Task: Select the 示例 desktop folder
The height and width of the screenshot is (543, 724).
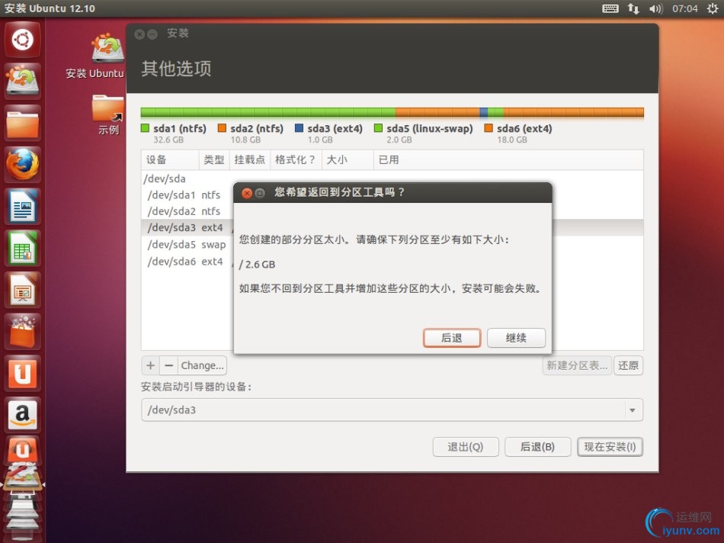Action: pos(108,114)
